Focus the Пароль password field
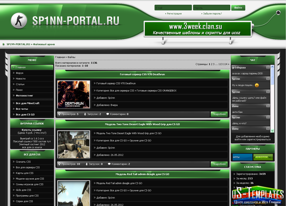Image resolution: width=286 pixels, height=206 pixels. [212, 7]
